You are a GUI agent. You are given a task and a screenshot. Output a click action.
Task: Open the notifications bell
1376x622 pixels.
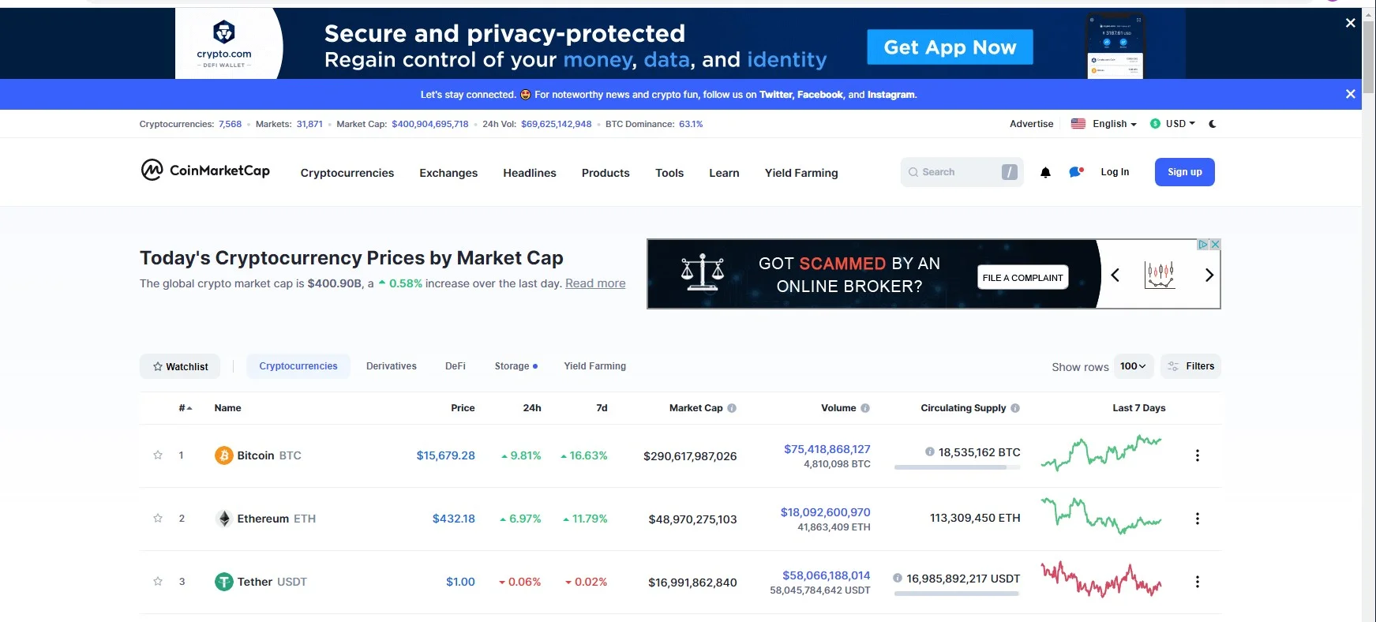pyautogui.click(x=1045, y=172)
